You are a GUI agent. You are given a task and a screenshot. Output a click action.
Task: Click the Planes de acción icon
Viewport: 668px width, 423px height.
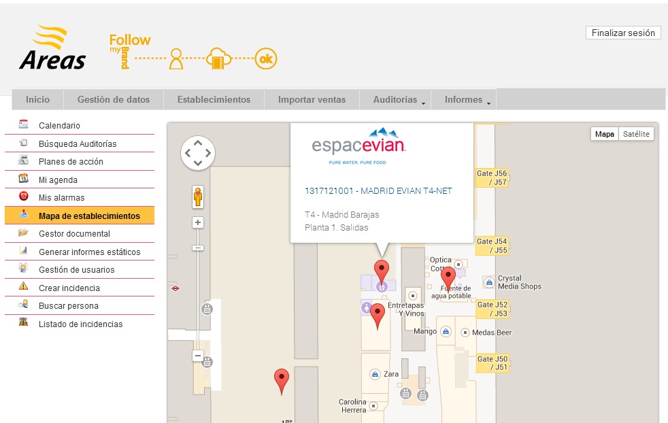coord(23,160)
